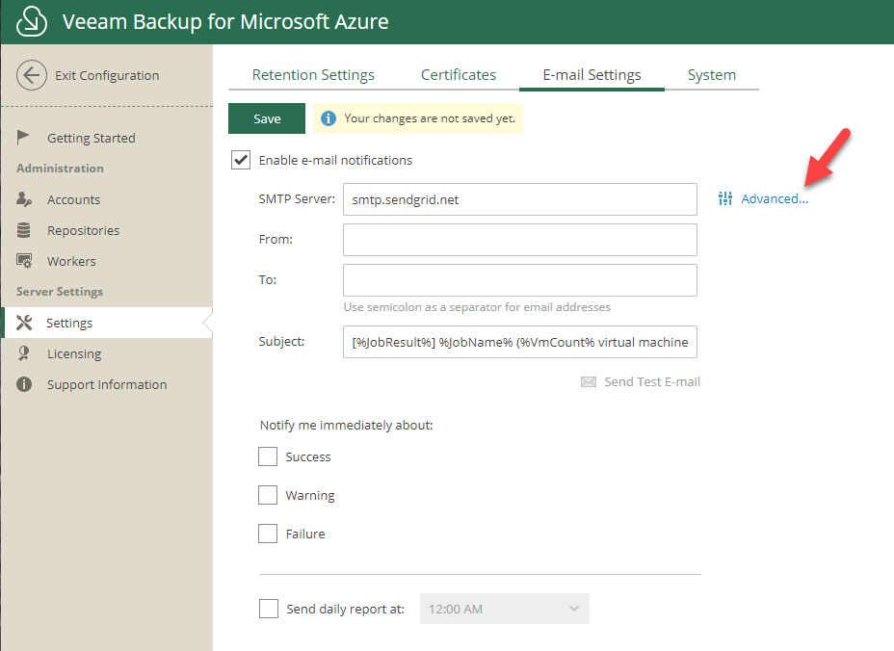Check the Warning notification checkbox
This screenshot has height=651, width=894.
pos(268,495)
